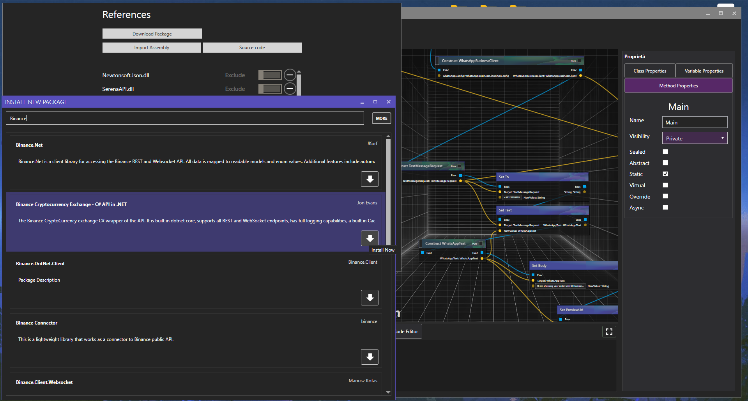Install the Binance.Net package via download arrow
This screenshot has height=401, width=748.
pos(370,179)
